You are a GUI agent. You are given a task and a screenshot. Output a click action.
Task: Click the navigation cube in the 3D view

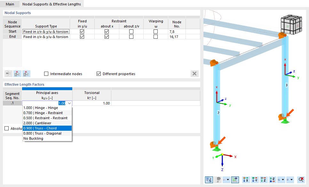click(291, 24)
